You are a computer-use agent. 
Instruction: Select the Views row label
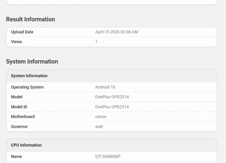[16, 42]
